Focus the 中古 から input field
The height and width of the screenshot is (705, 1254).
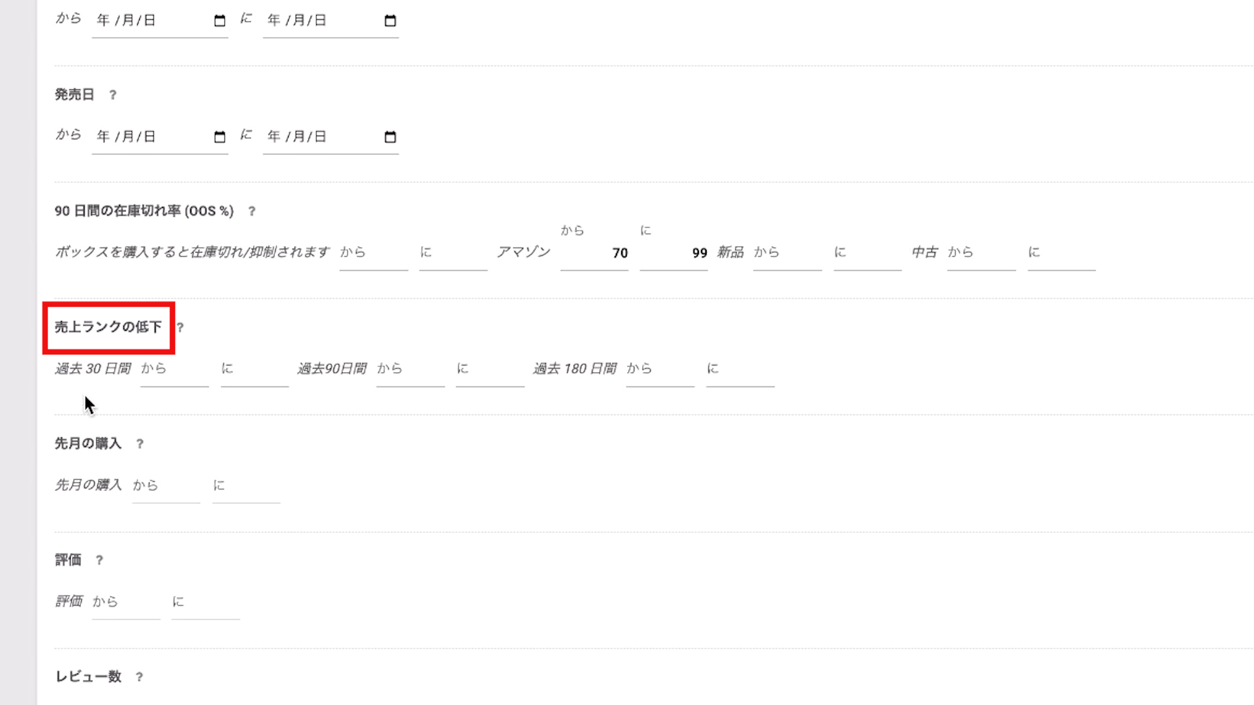(982, 253)
